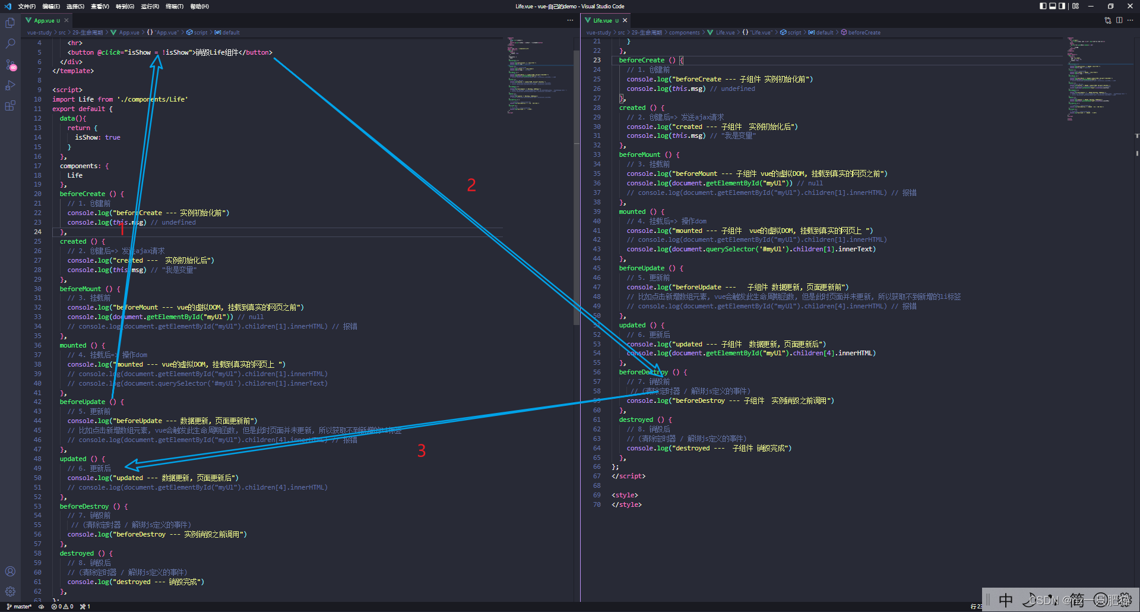Open the Accounts menu icon
Viewport: 1140px width, 612px height.
(x=10, y=571)
